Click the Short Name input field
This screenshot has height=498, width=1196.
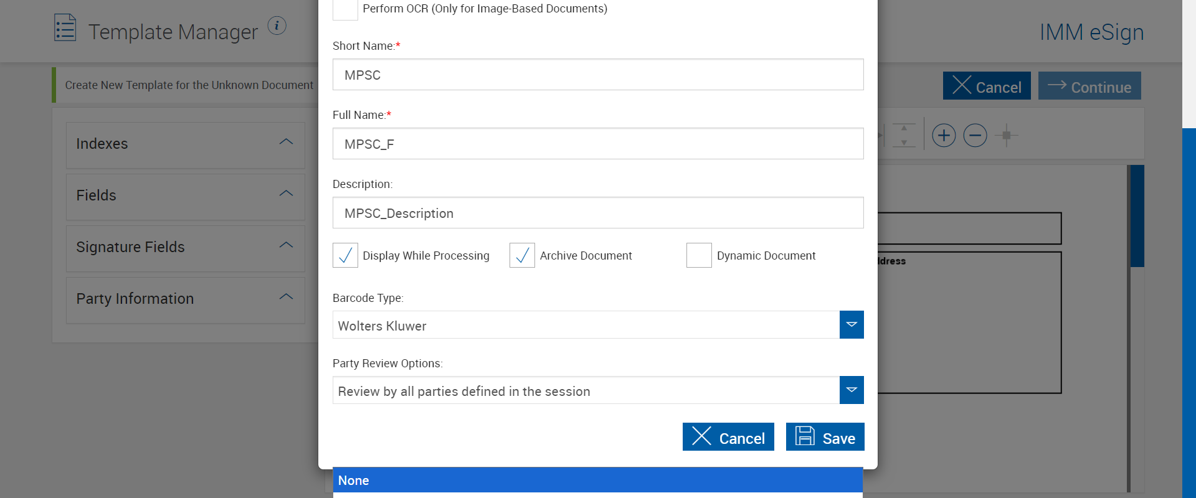(597, 75)
